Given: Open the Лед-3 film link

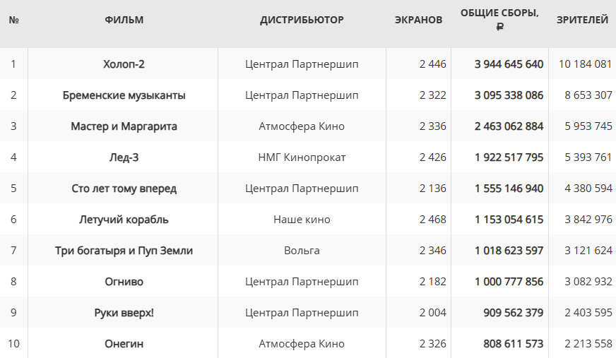Looking at the screenshot, I should pyautogui.click(x=124, y=157).
